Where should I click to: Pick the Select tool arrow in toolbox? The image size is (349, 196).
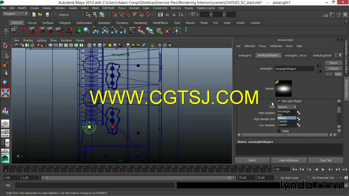(5, 46)
